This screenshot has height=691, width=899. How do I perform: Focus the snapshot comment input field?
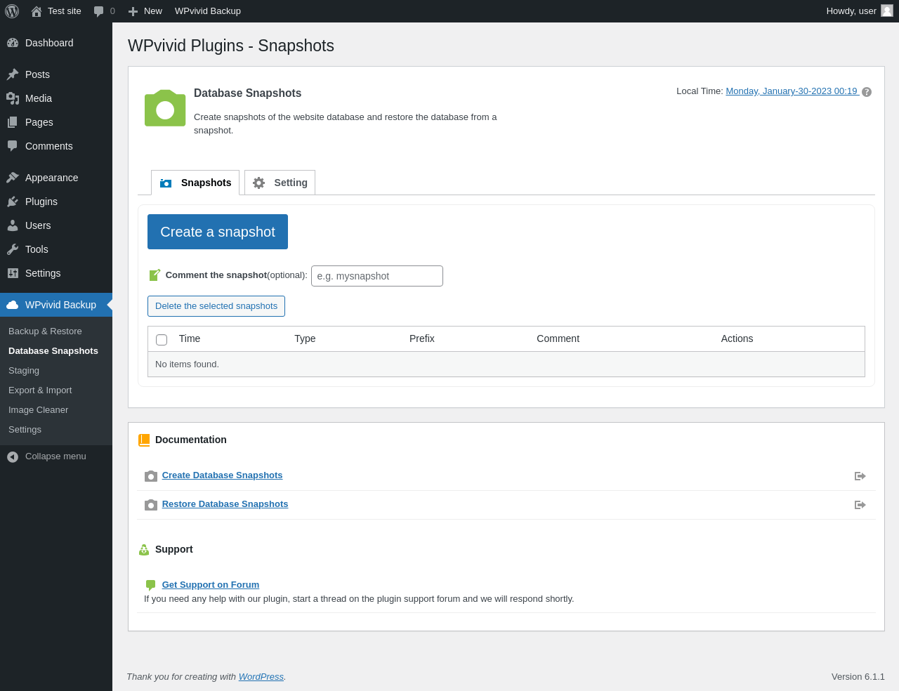[377, 276]
